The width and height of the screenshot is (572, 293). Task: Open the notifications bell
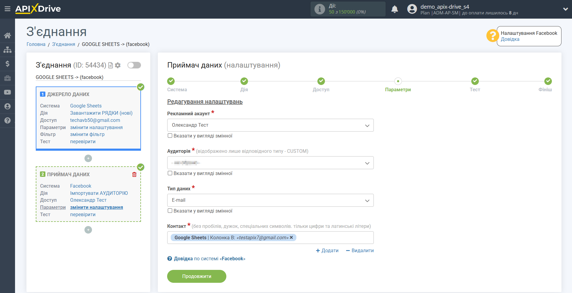395,9
